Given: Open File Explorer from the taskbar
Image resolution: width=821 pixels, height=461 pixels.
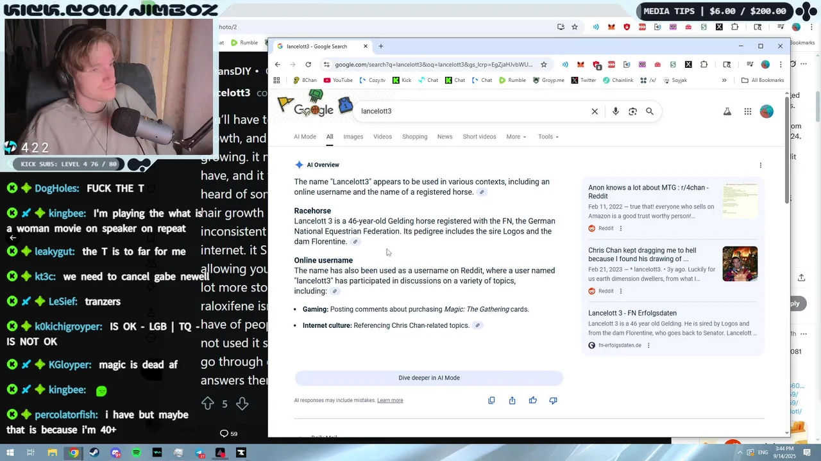Looking at the screenshot, I should click(53, 453).
